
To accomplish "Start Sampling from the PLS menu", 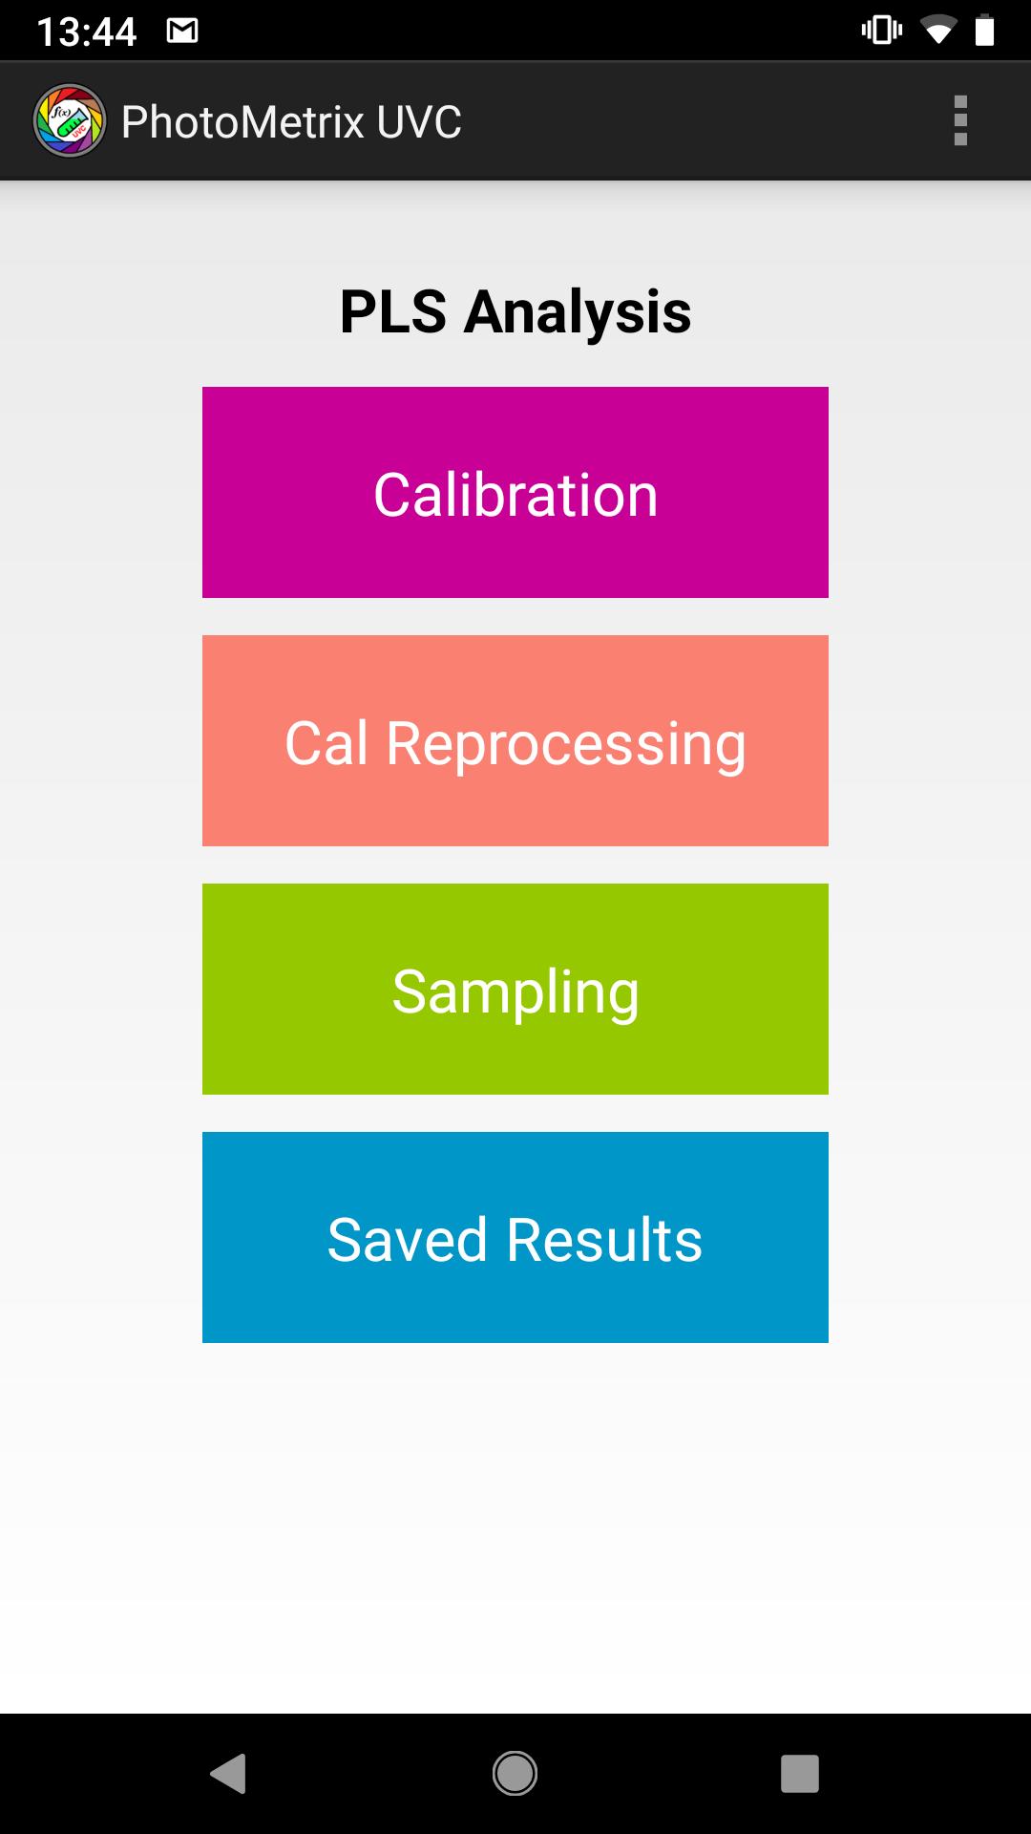I will [515, 990].
